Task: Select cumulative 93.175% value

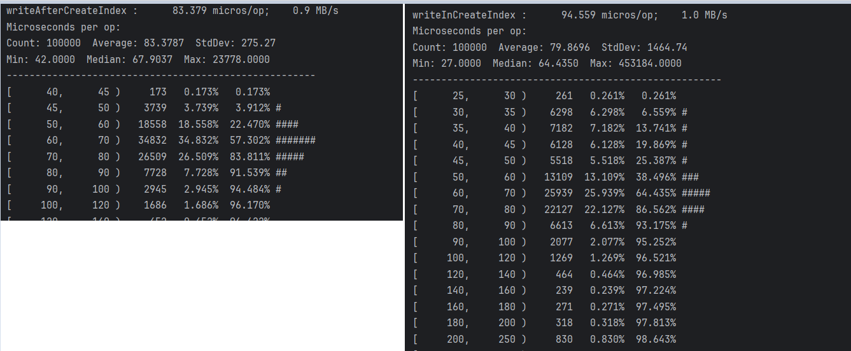Action: 656,226
